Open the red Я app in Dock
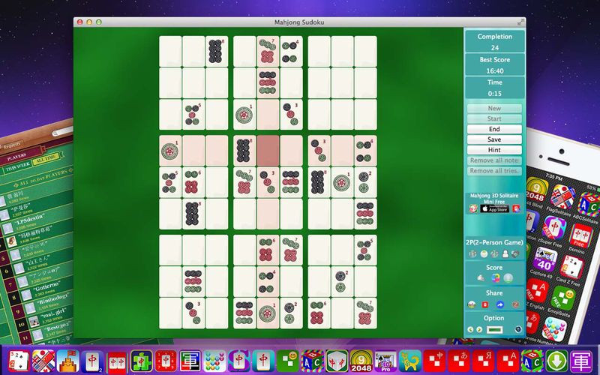 483,361
